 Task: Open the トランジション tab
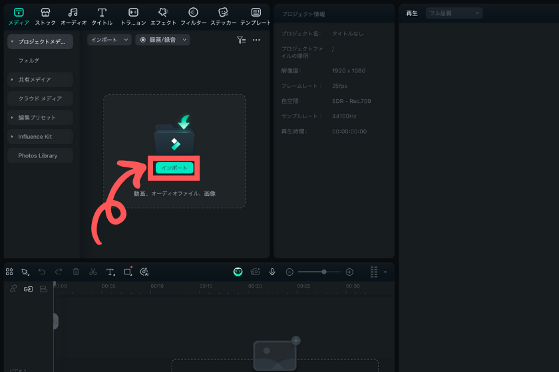(133, 17)
